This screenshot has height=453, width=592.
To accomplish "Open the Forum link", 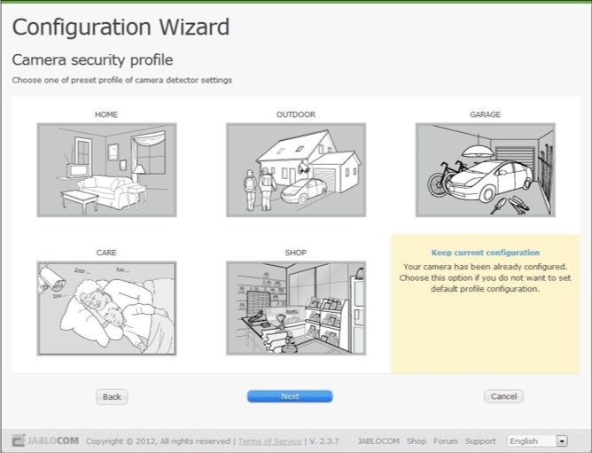I will 446,441.
